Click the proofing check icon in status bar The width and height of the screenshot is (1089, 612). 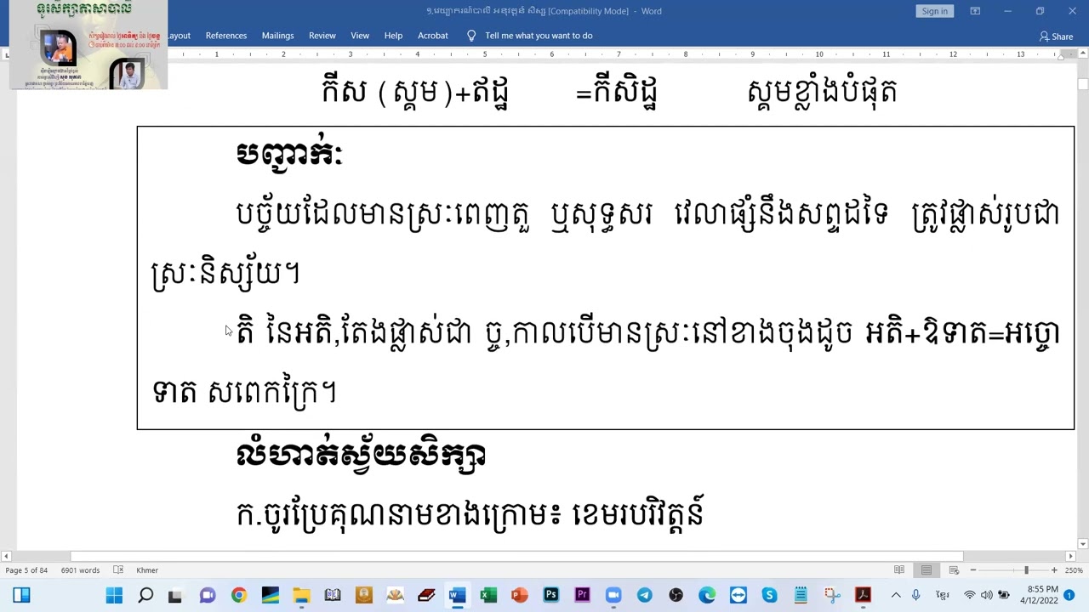tap(118, 570)
